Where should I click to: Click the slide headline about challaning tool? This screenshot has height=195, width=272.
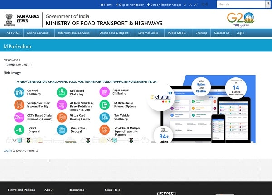coord(87,81)
